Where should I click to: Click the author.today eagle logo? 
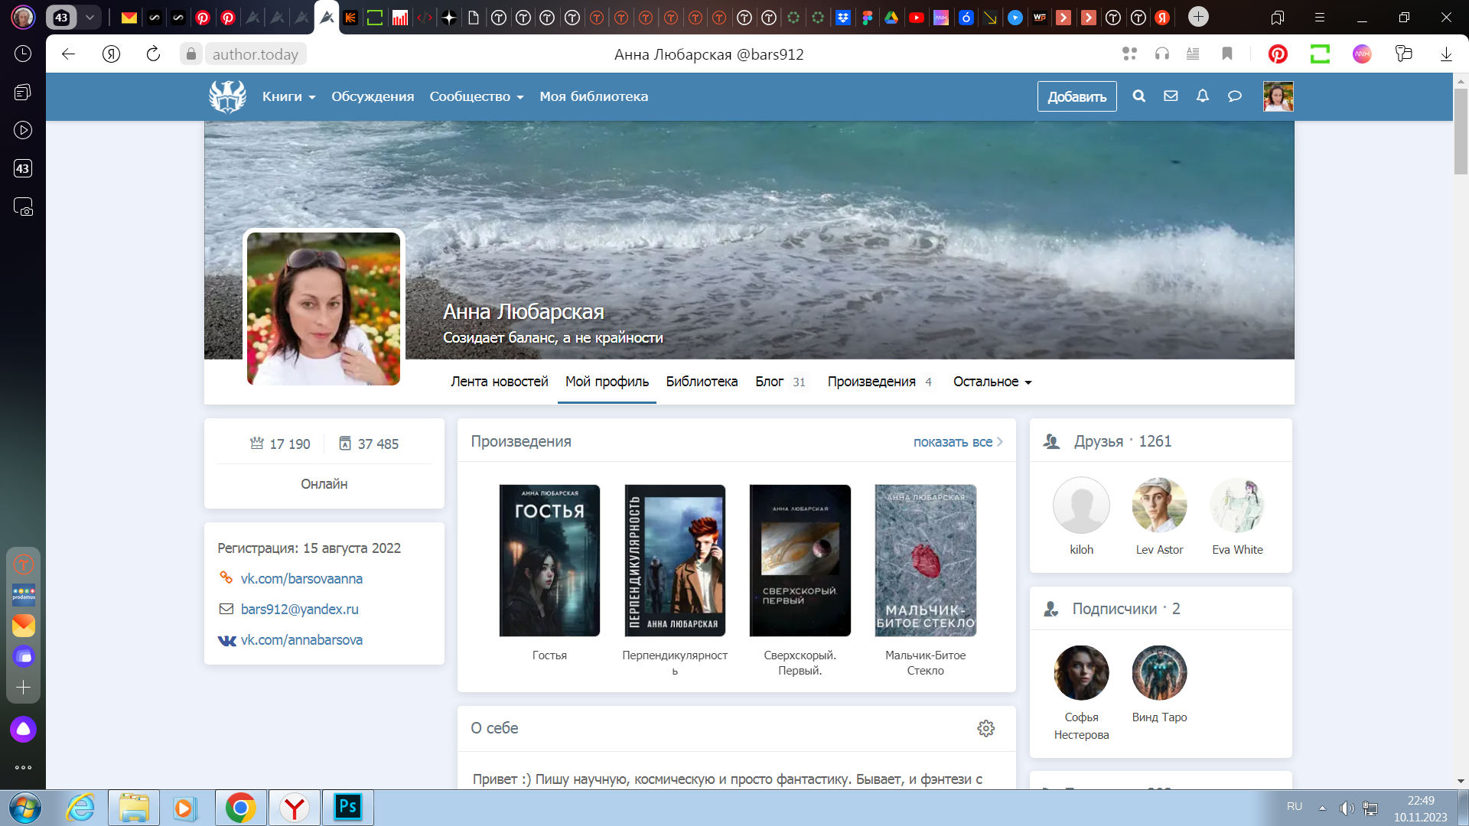pos(227,97)
